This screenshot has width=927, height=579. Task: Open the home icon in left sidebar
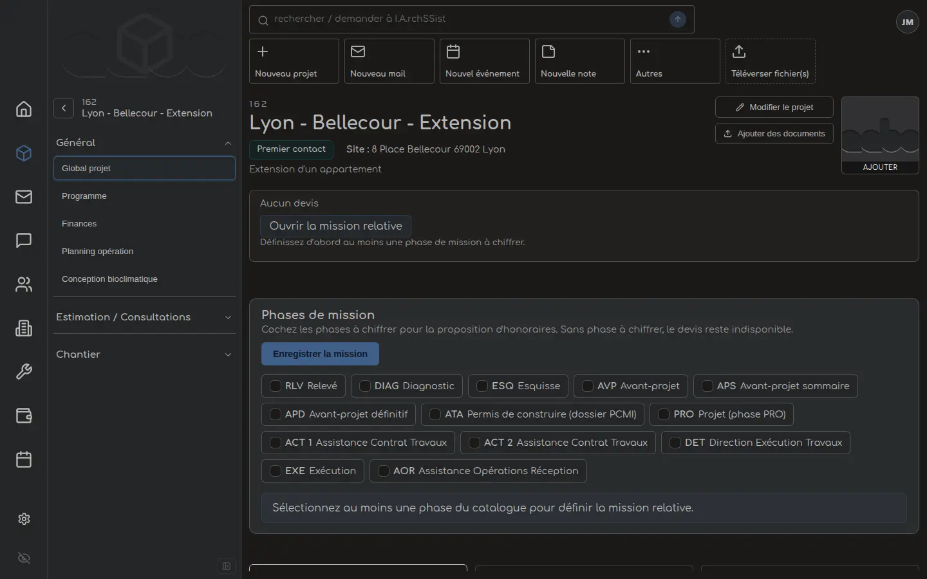click(x=24, y=109)
